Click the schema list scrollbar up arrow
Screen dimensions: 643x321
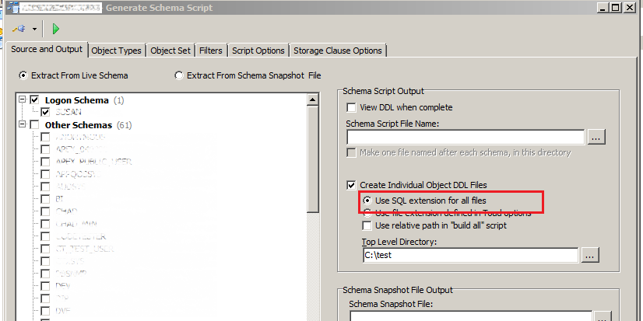tap(314, 100)
